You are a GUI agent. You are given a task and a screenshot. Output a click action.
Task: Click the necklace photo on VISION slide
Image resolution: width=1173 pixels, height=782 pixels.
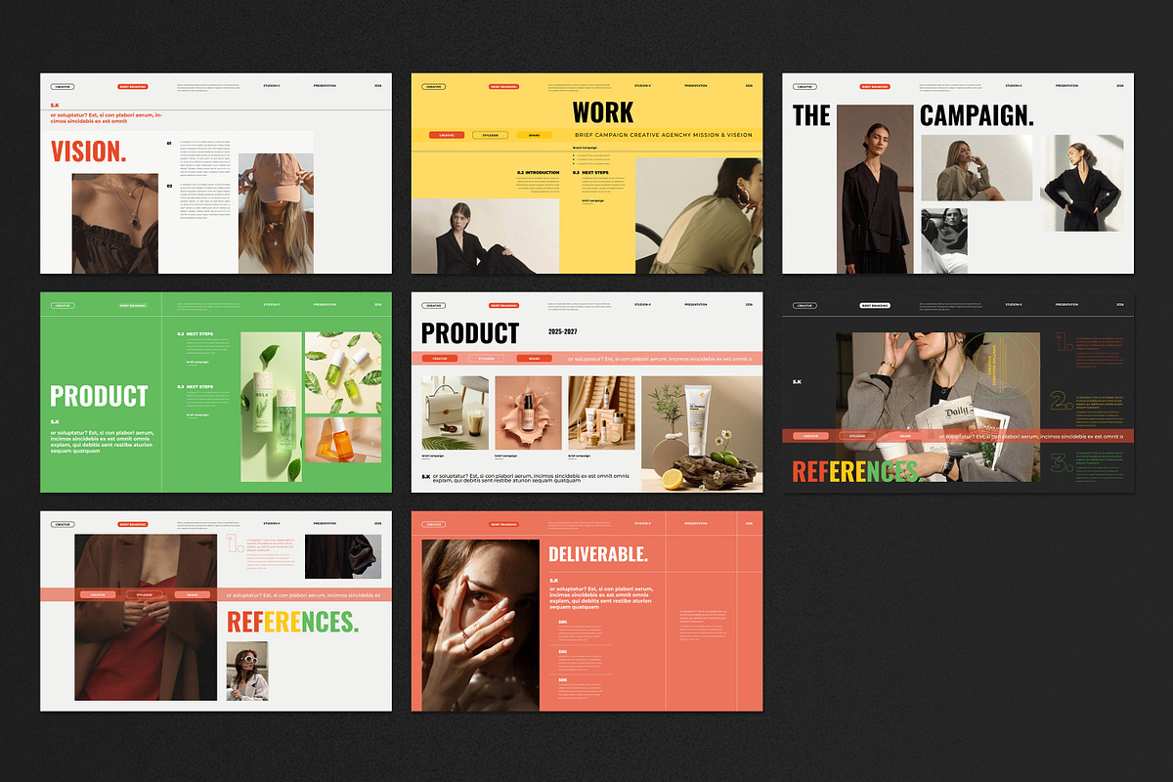tap(114, 224)
